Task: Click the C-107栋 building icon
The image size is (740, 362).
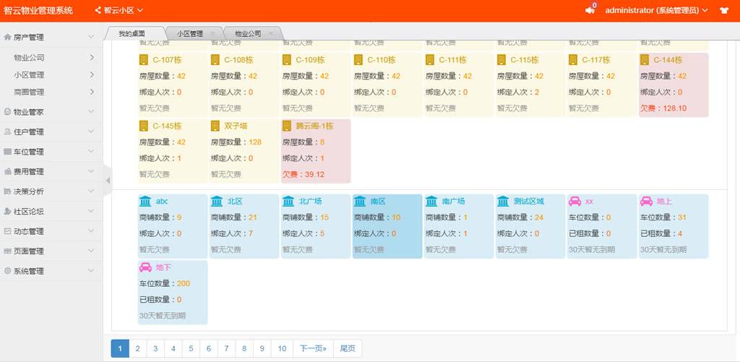Action: pos(143,60)
